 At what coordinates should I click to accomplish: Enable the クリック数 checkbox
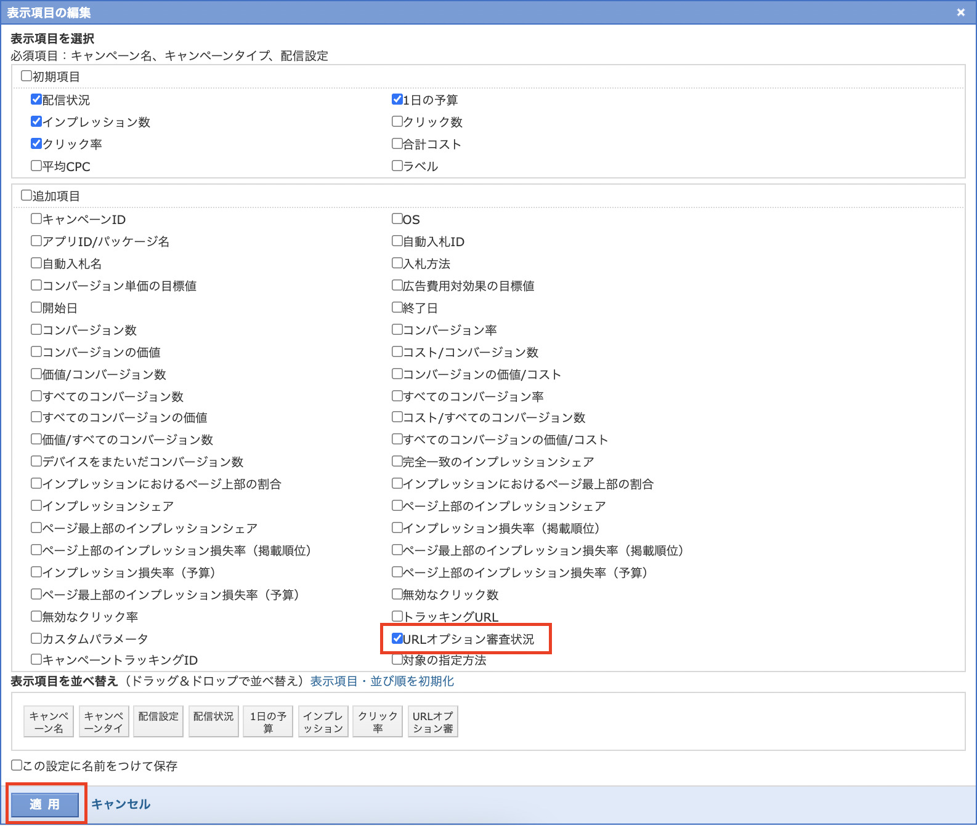coord(397,122)
